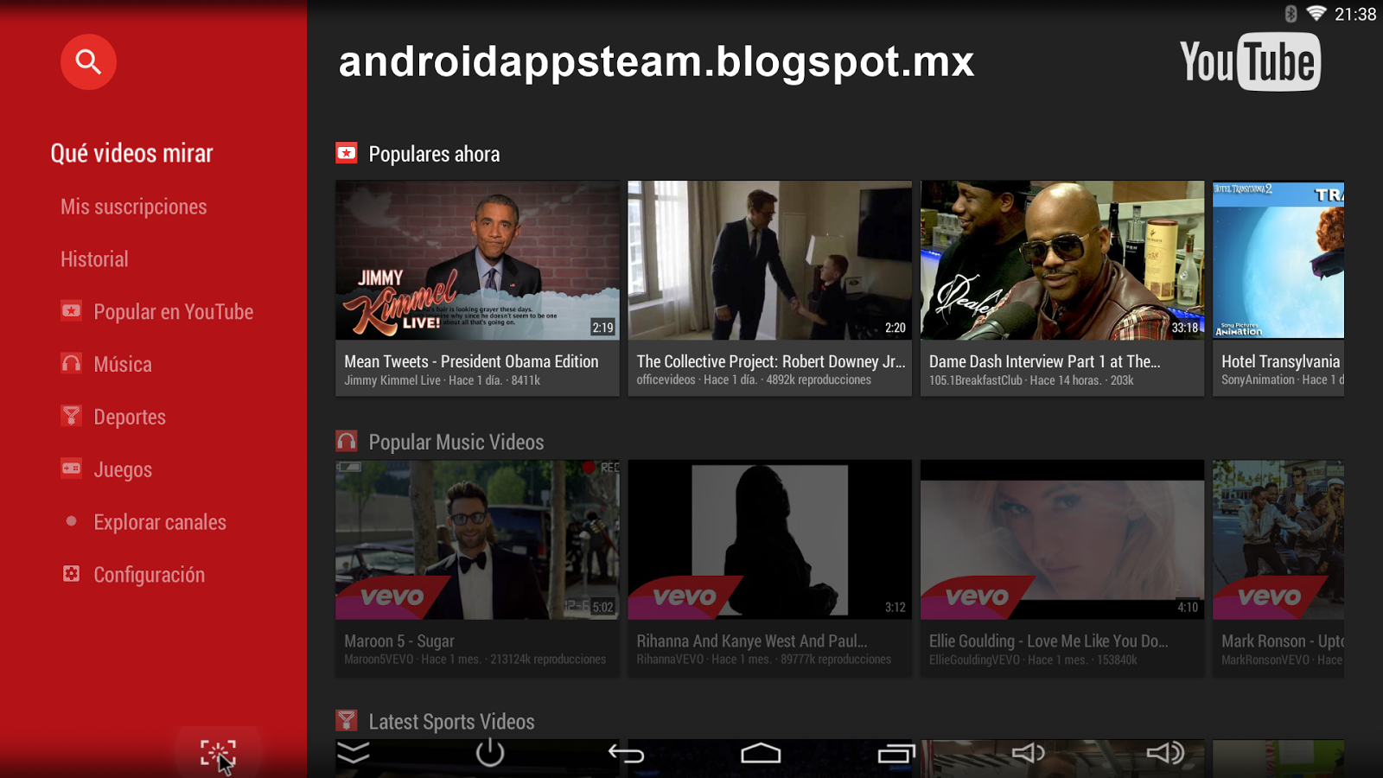The image size is (1383, 778).
Task: Tap the recent apps navigation icon
Action: [x=896, y=754]
